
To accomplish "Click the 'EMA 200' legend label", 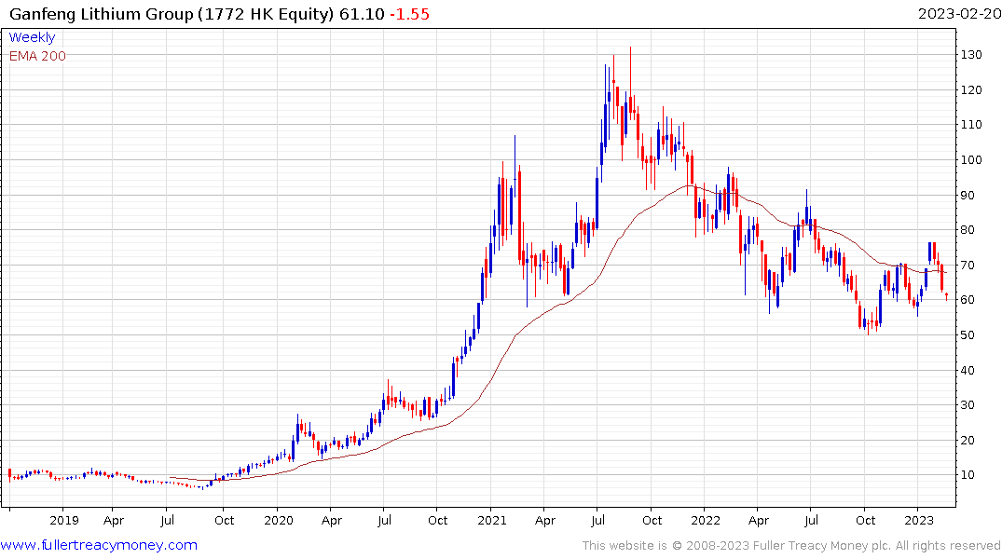I will point(37,56).
